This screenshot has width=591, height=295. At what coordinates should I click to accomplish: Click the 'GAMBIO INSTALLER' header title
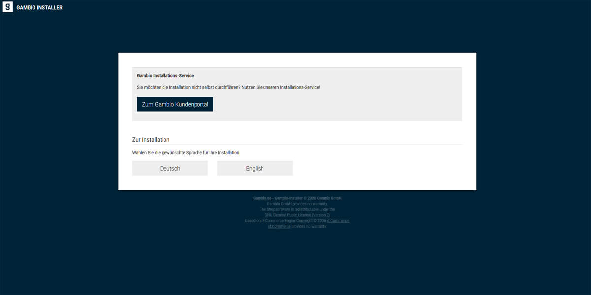click(39, 8)
